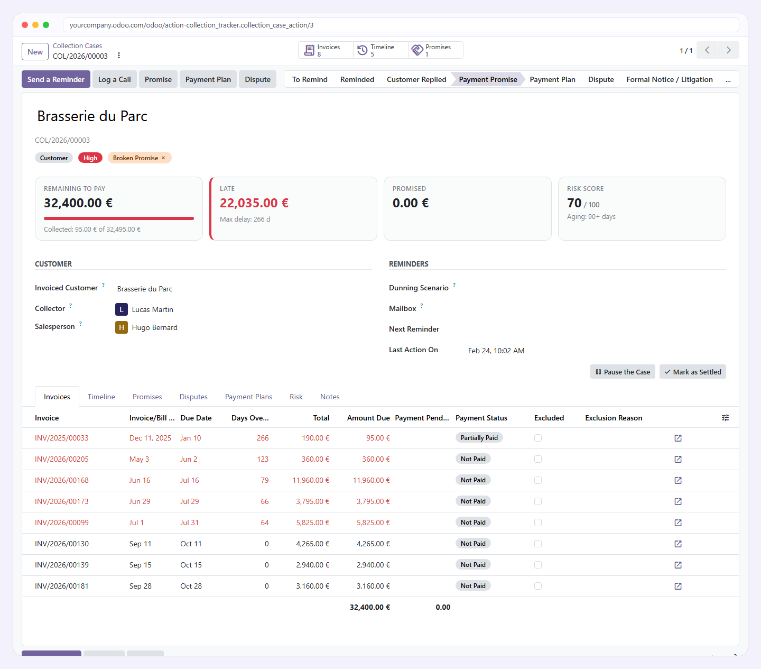Open external link for INV/2026/00181
Viewport: 761px width, 669px height.
click(x=678, y=586)
